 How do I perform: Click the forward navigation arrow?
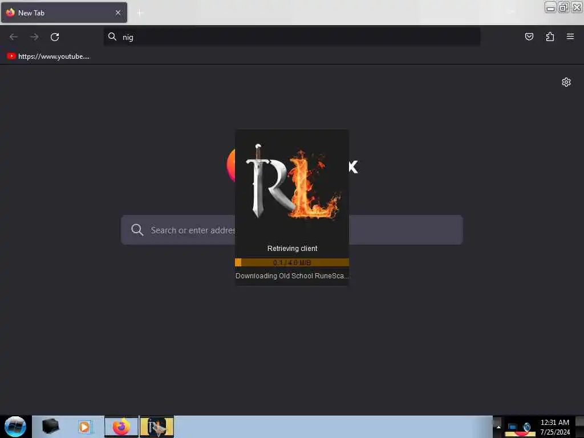click(x=34, y=37)
